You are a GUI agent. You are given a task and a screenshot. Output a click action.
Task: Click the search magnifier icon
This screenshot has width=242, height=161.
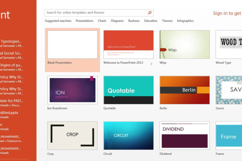click(150, 13)
